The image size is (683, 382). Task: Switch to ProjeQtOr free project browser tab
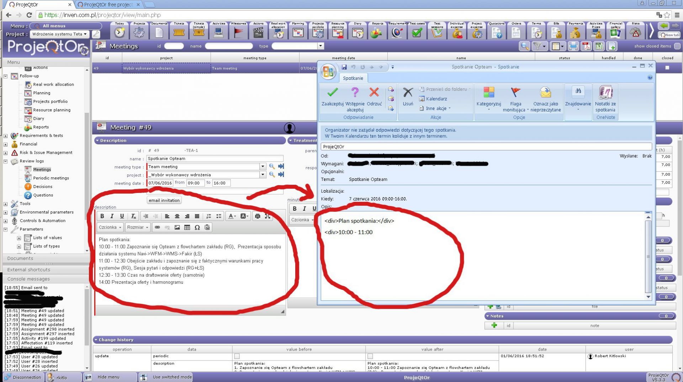[108, 5]
